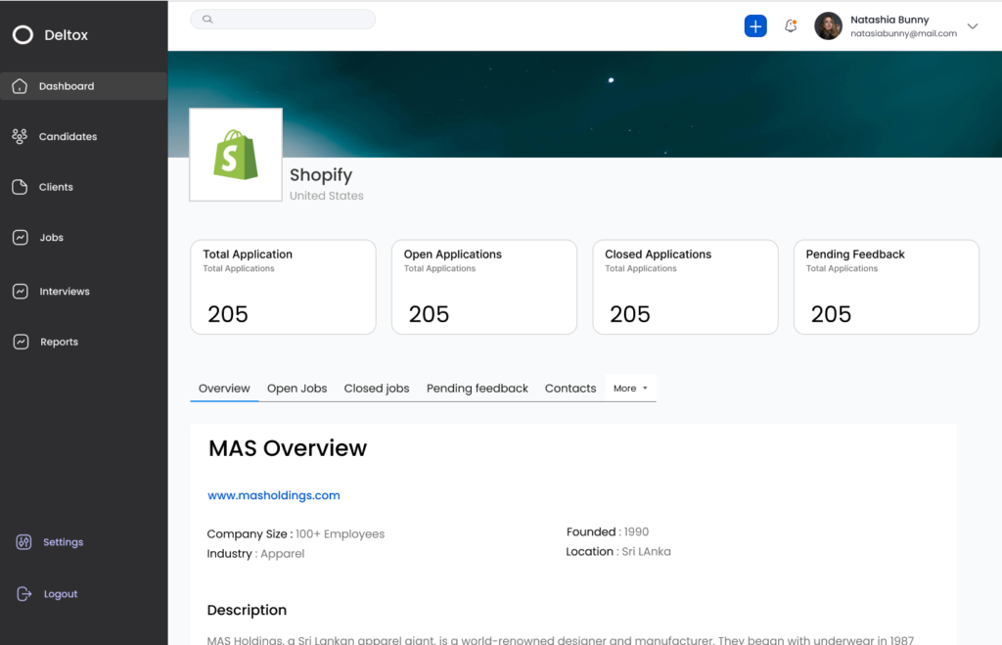
Task: Click the Reports chart icon
Action: click(x=21, y=342)
